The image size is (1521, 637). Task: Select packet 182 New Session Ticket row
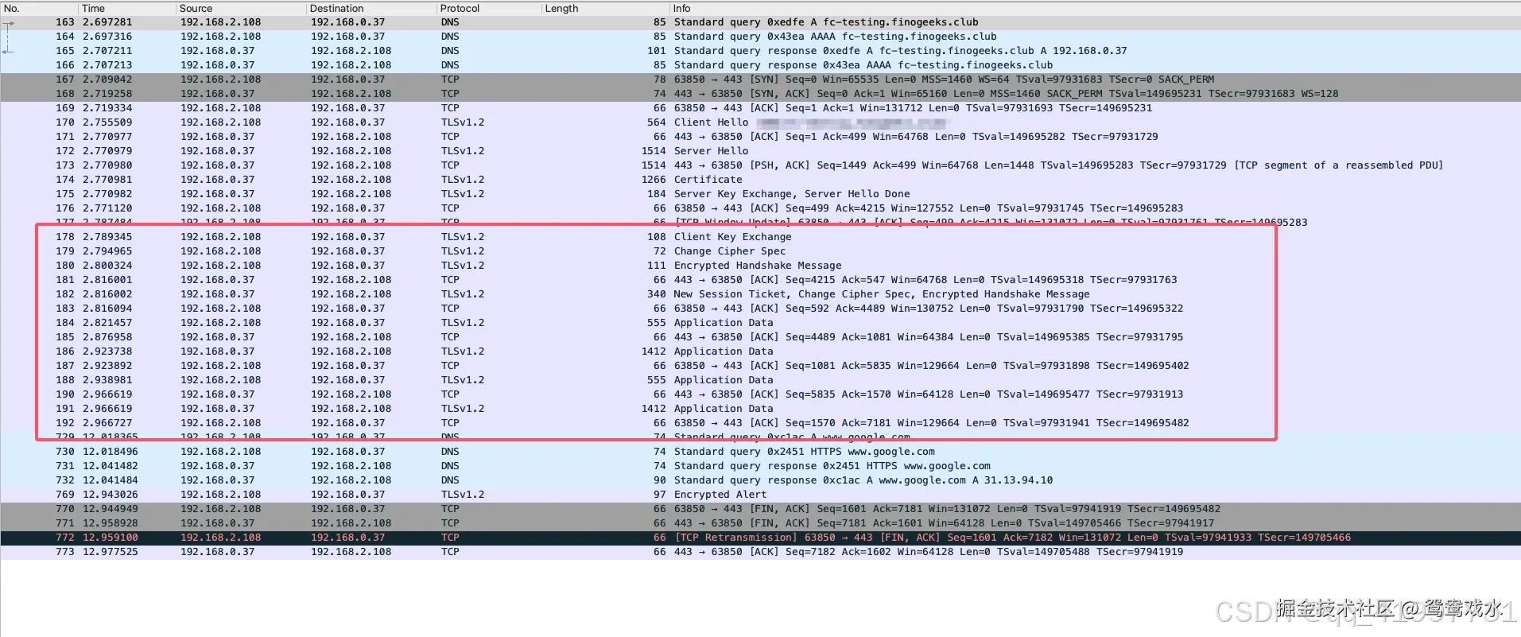click(x=760, y=294)
